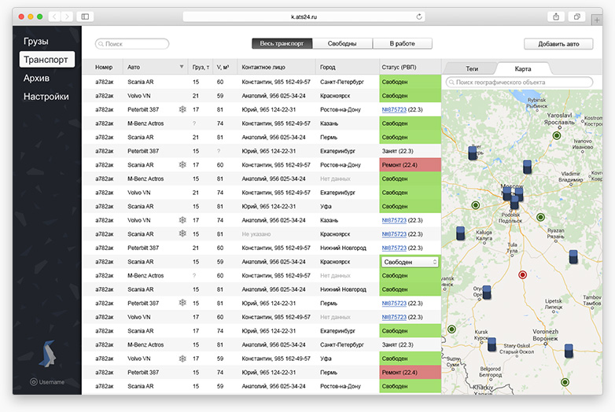The width and height of the screenshot is (615, 412).
Task: Click snowflake icon in the Не указано row
Action: pos(182,234)
